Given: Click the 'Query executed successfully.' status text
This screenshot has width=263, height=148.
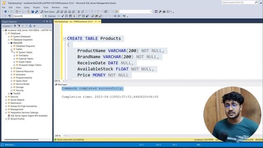Looking at the screenshot, I should pyautogui.click(x=71, y=140).
